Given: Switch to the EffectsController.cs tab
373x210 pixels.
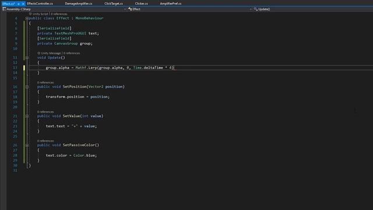Looking at the screenshot, I should pos(40,3).
